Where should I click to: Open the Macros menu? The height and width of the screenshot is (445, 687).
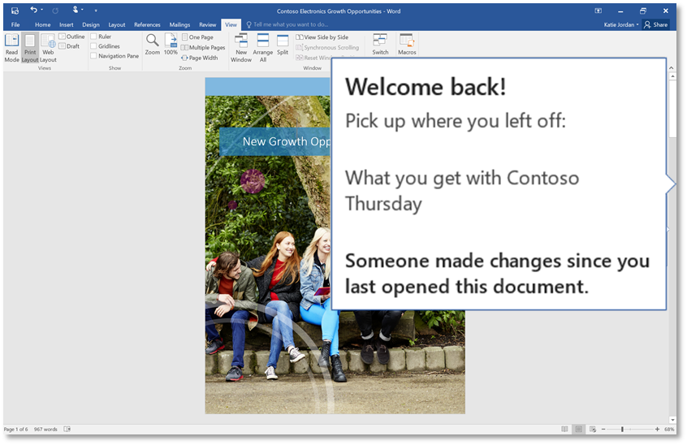[x=407, y=44]
